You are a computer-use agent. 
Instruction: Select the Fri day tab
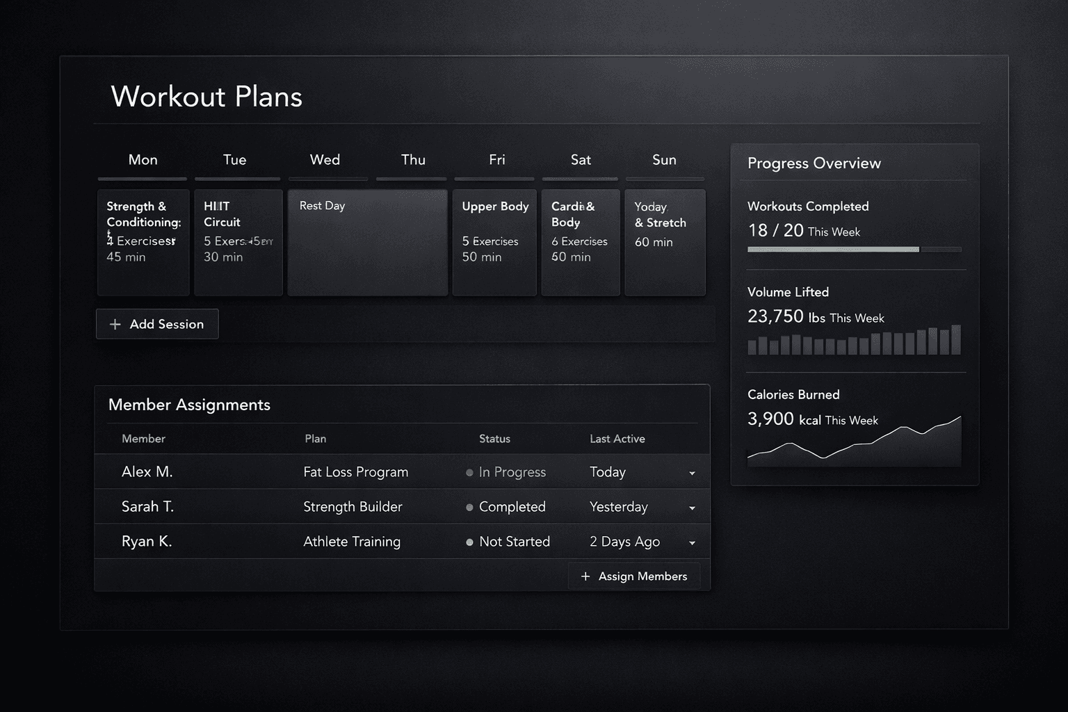click(x=496, y=160)
